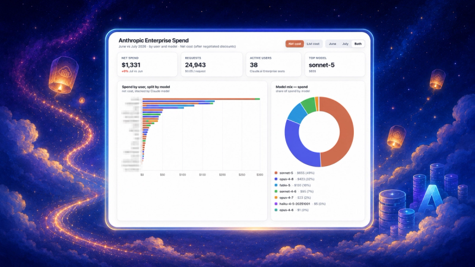The width and height of the screenshot is (475, 267).
Task: Open the Net Spend $1,331 card
Action: coord(147,65)
